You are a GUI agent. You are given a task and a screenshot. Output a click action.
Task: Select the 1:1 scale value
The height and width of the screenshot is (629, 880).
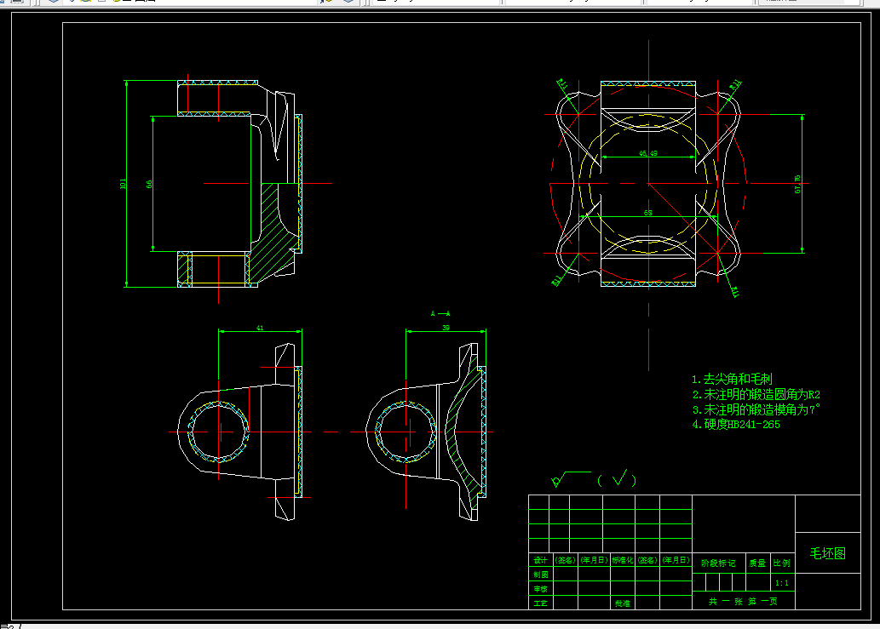(782, 583)
